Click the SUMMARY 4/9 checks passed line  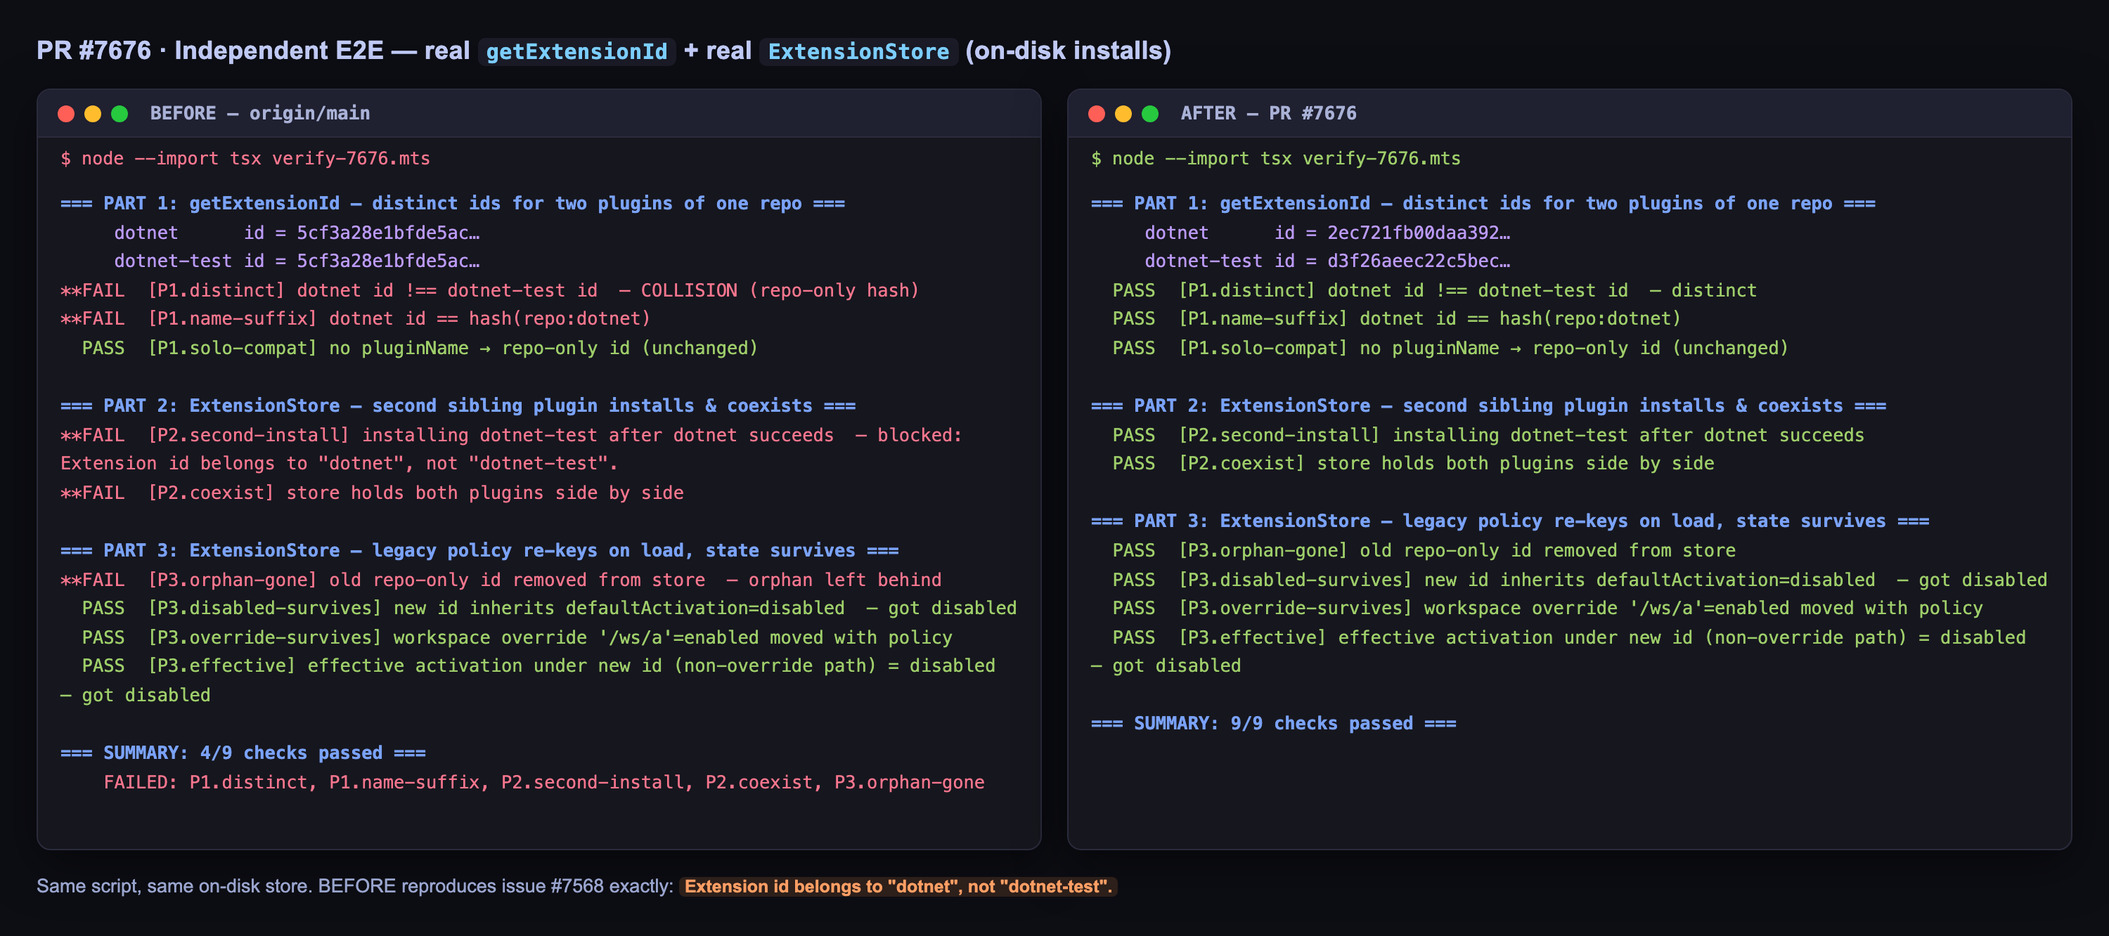(x=243, y=753)
